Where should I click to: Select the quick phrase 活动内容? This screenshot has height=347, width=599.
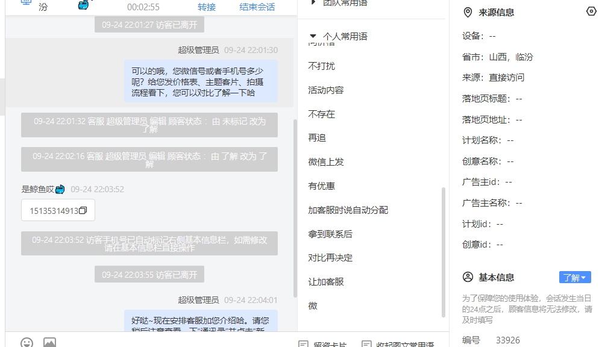pos(326,90)
